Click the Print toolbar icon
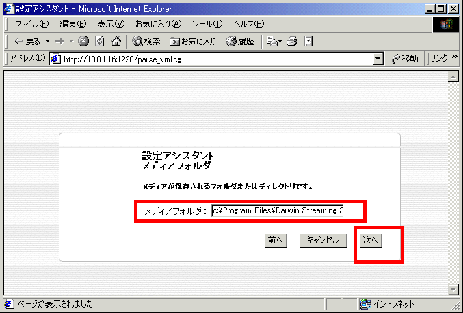463x313 pixels. click(x=292, y=42)
